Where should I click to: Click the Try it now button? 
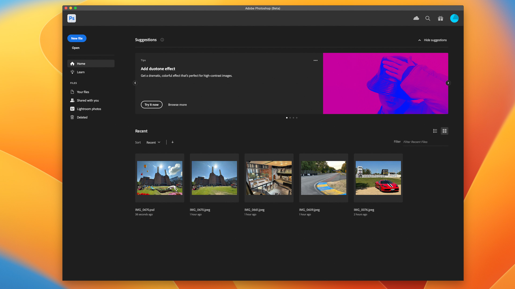pyautogui.click(x=151, y=104)
